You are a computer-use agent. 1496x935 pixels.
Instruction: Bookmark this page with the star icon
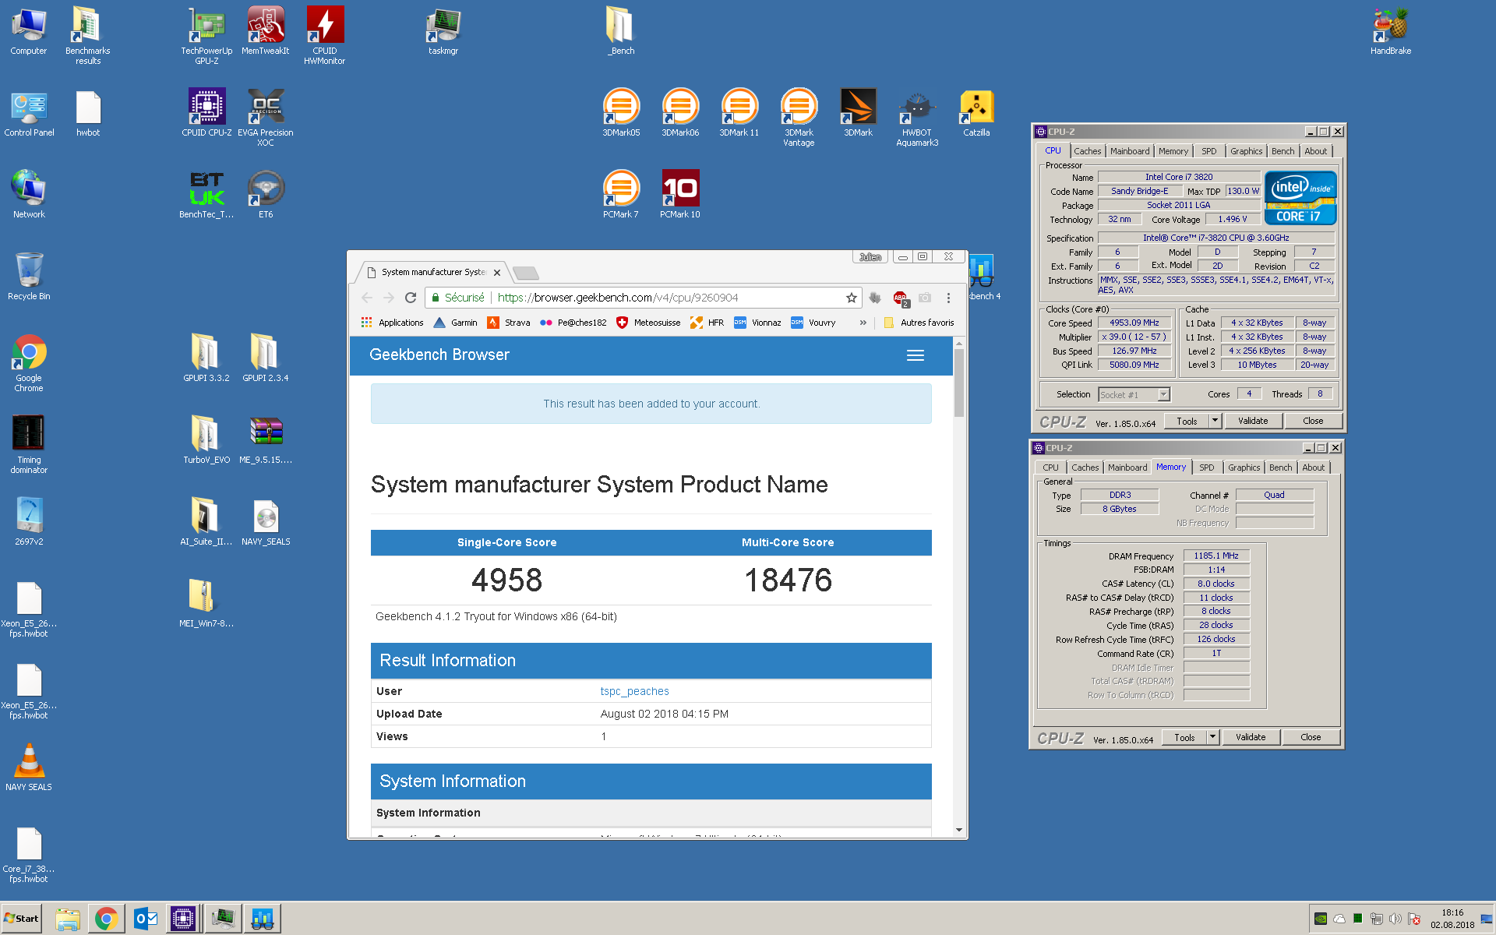pos(852,298)
